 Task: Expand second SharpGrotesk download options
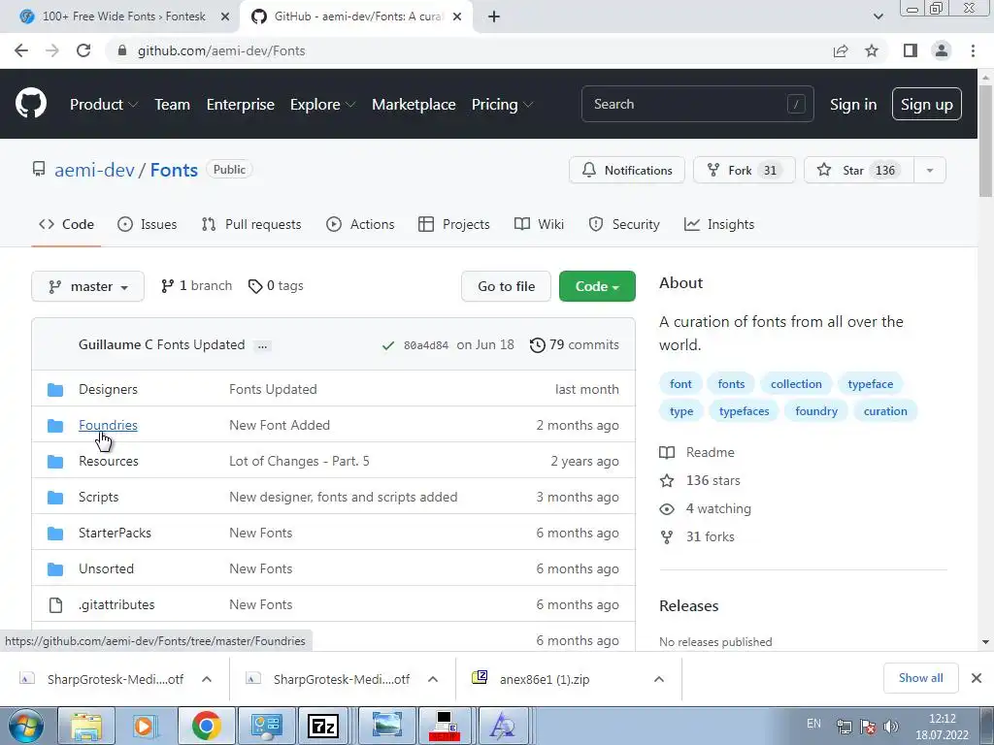(x=433, y=679)
